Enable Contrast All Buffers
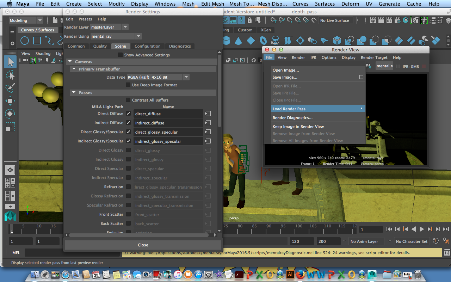 [x=128, y=100]
